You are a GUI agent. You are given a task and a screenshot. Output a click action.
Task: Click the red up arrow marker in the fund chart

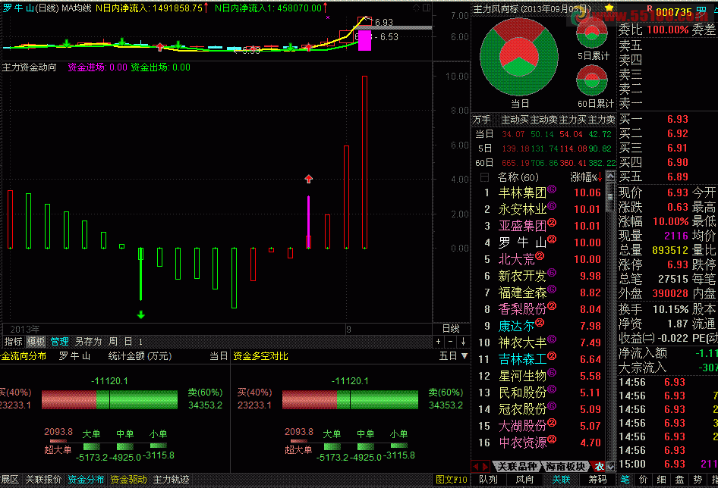click(309, 179)
